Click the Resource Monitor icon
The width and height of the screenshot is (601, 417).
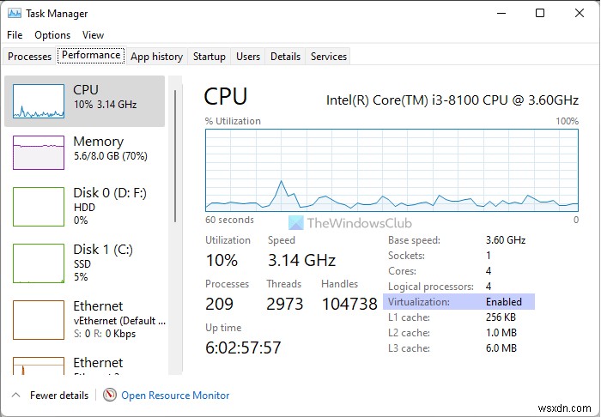coord(109,396)
